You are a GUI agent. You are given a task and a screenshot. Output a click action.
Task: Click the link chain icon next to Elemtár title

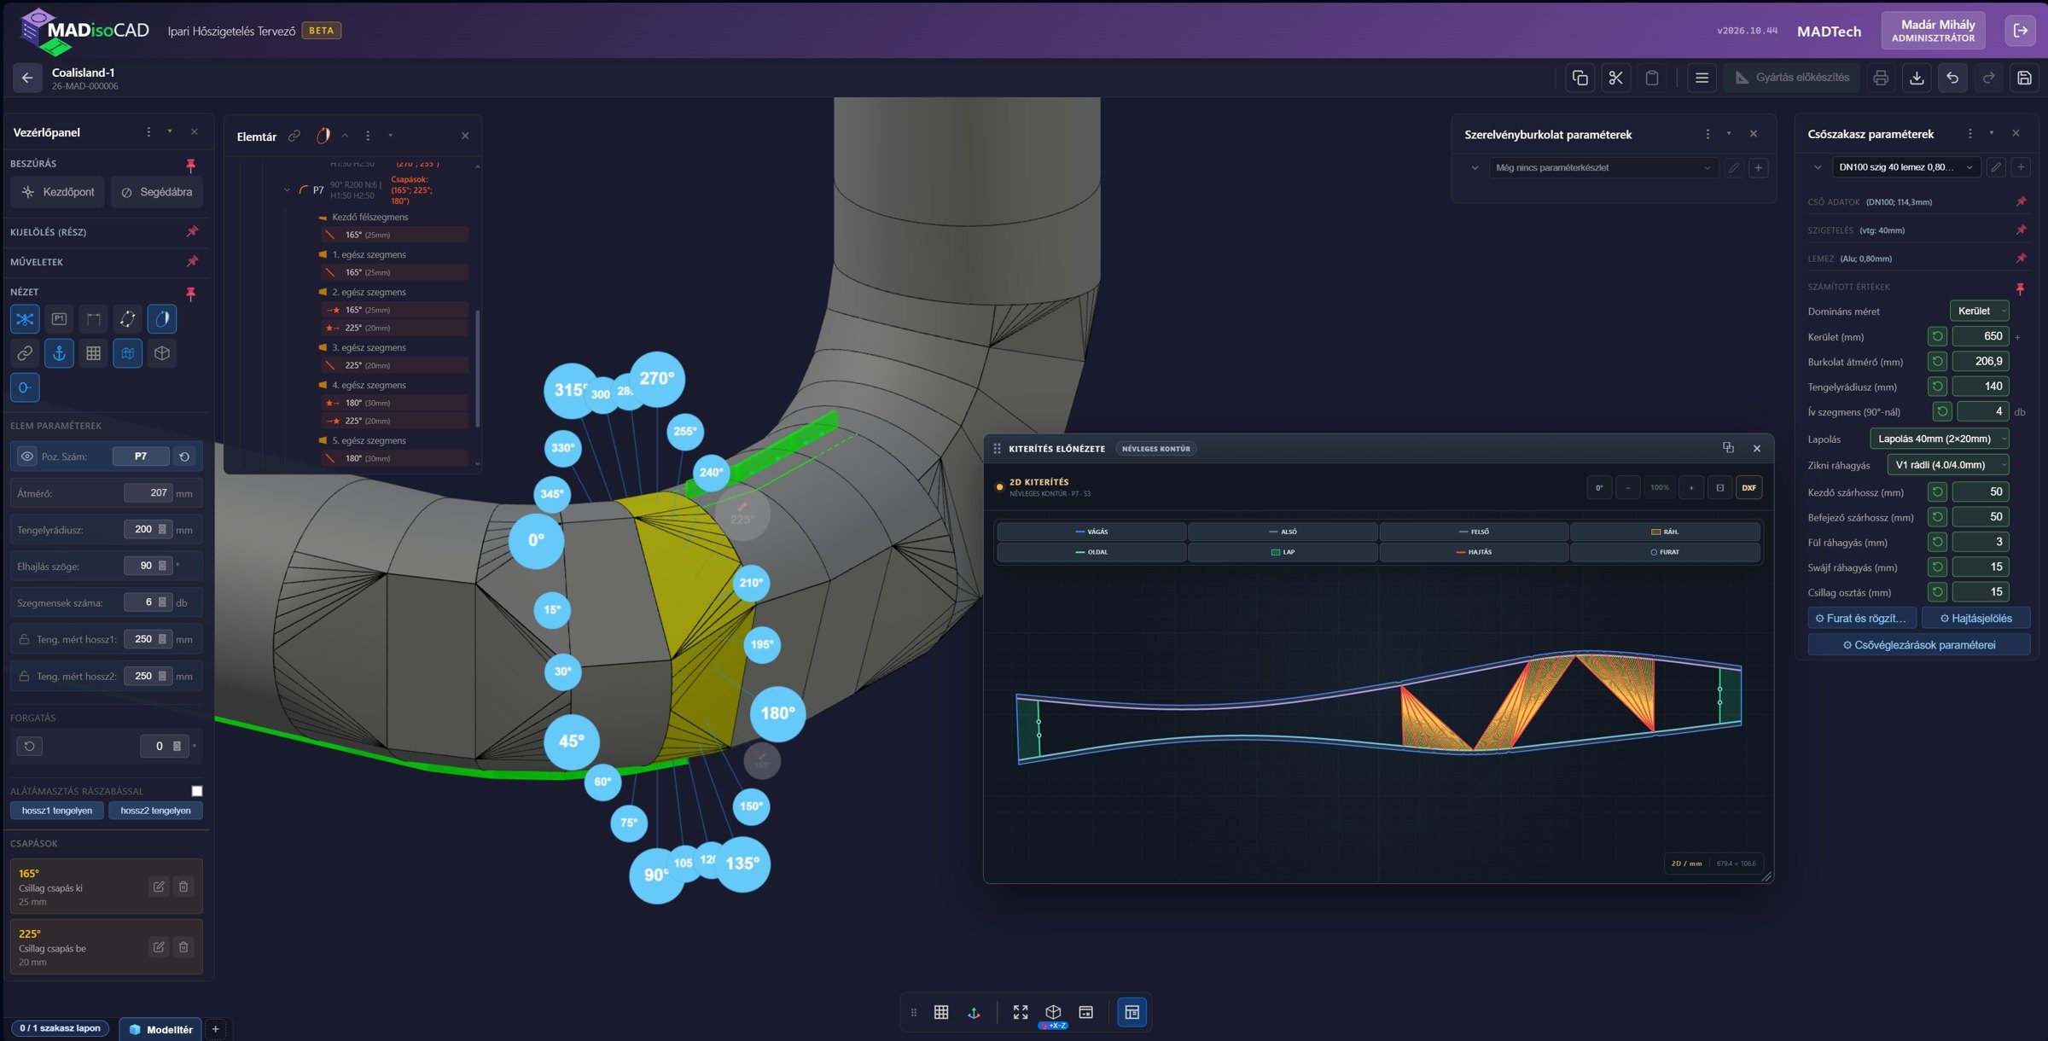tap(294, 136)
